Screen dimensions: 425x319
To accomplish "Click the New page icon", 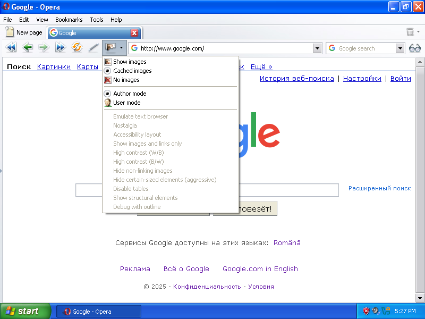I will pos(10,32).
